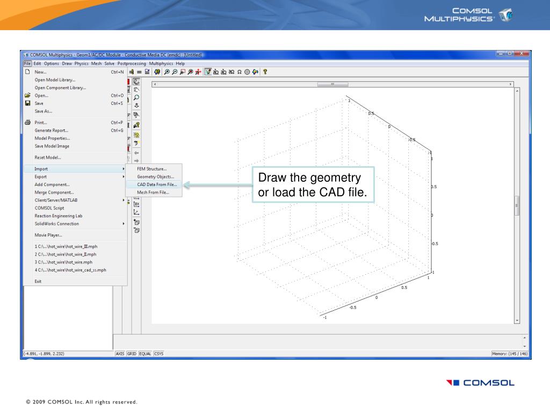Expand the Import submenu arrow
Image resolution: width=550 pixels, height=413 pixels.
(x=124, y=169)
